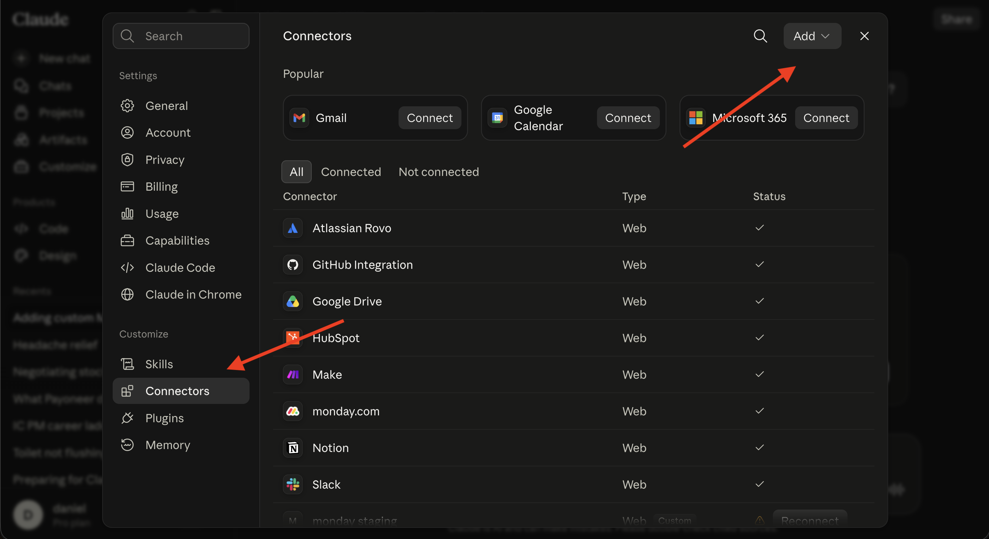The height and width of the screenshot is (539, 989).
Task: Click the Atlassian Rovo logo icon
Action: 292,228
